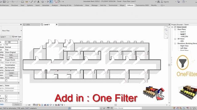
Task: Click the Apply button in Properties
Action: point(17,105)
